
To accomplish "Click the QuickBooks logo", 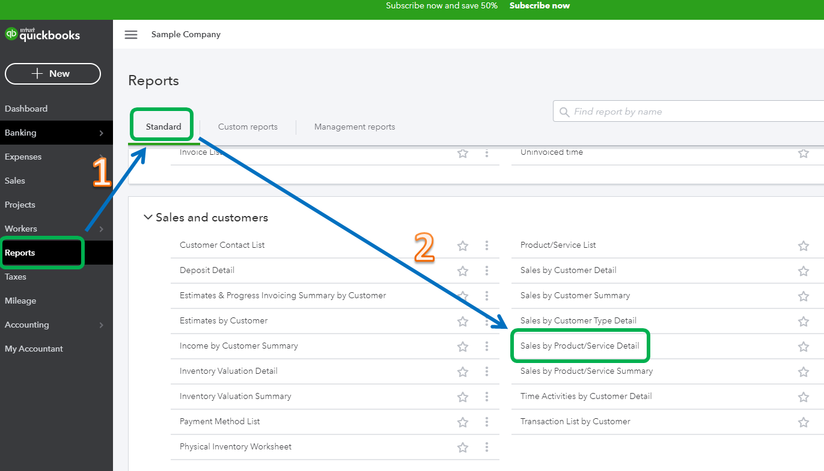I will pos(42,35).
